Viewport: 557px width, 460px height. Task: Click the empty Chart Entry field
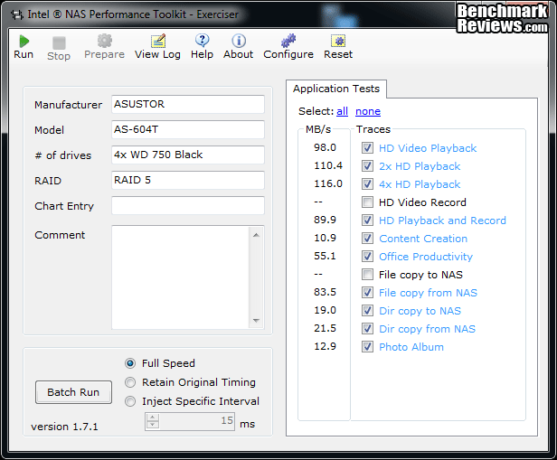tap(188, 205)
